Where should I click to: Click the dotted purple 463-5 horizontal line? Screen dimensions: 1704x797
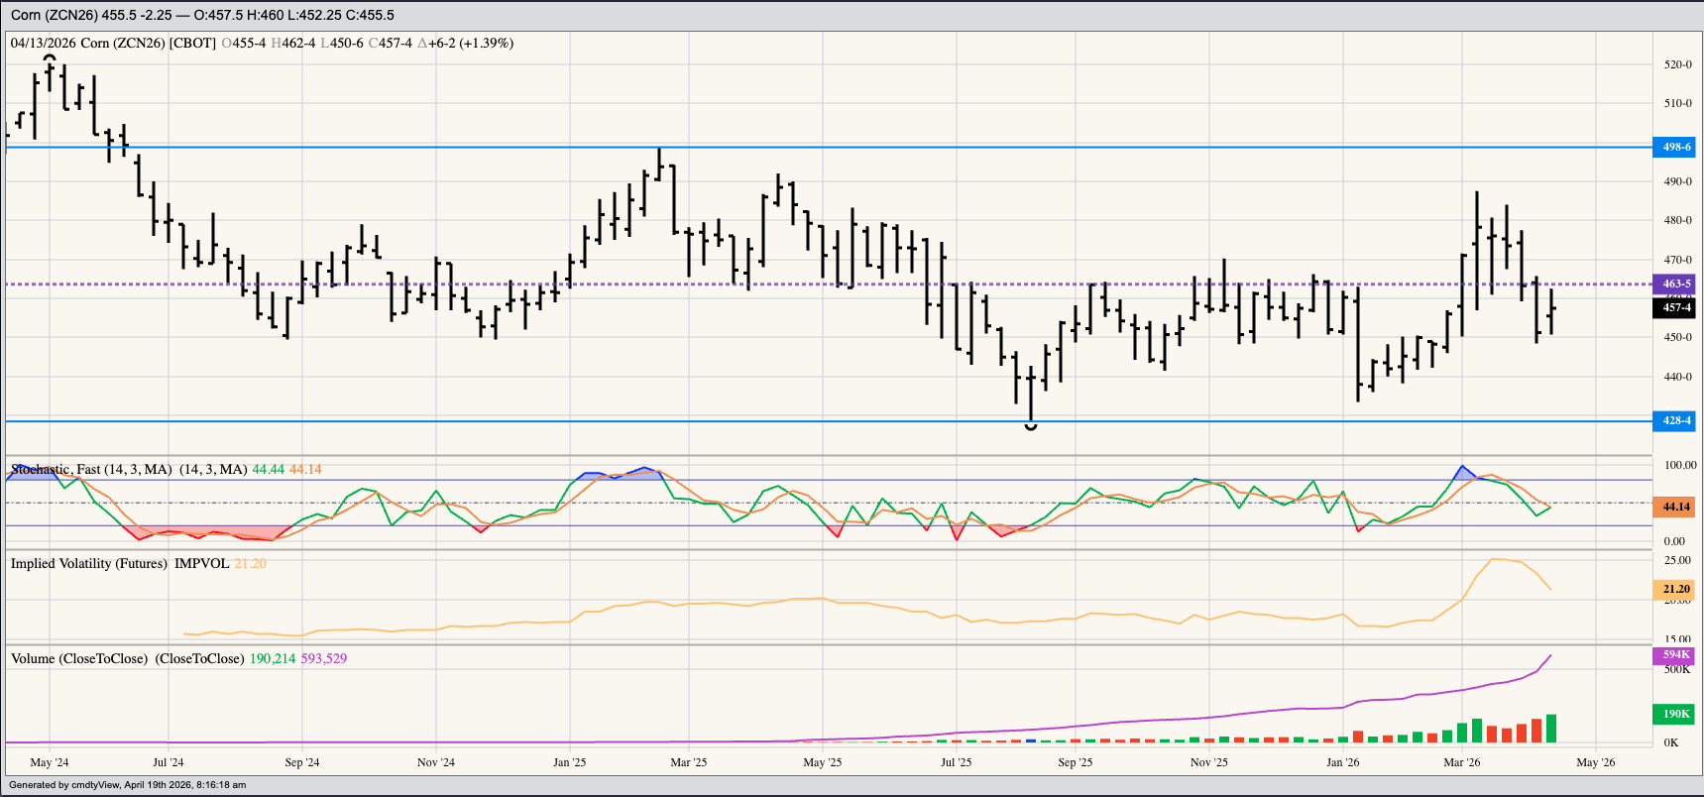pyautogui.click(x=793, y=285)
